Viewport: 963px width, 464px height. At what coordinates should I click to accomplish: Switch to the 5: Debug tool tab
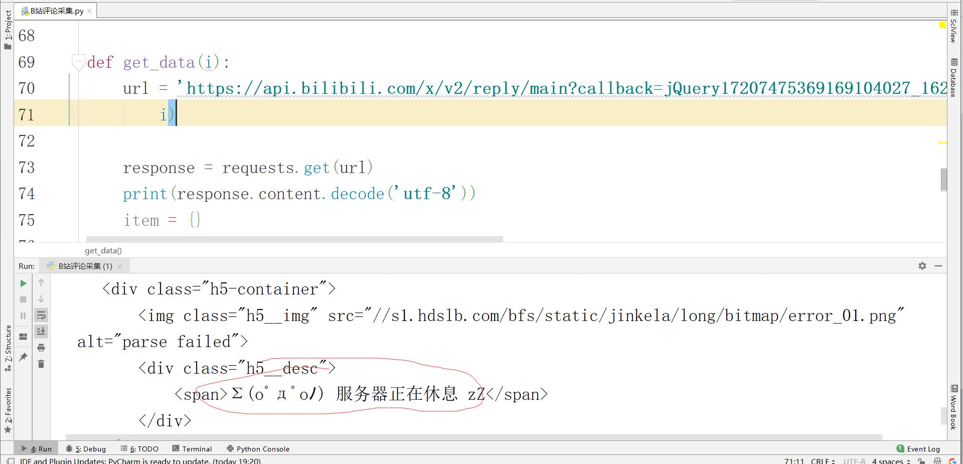[x=86, y=449]
